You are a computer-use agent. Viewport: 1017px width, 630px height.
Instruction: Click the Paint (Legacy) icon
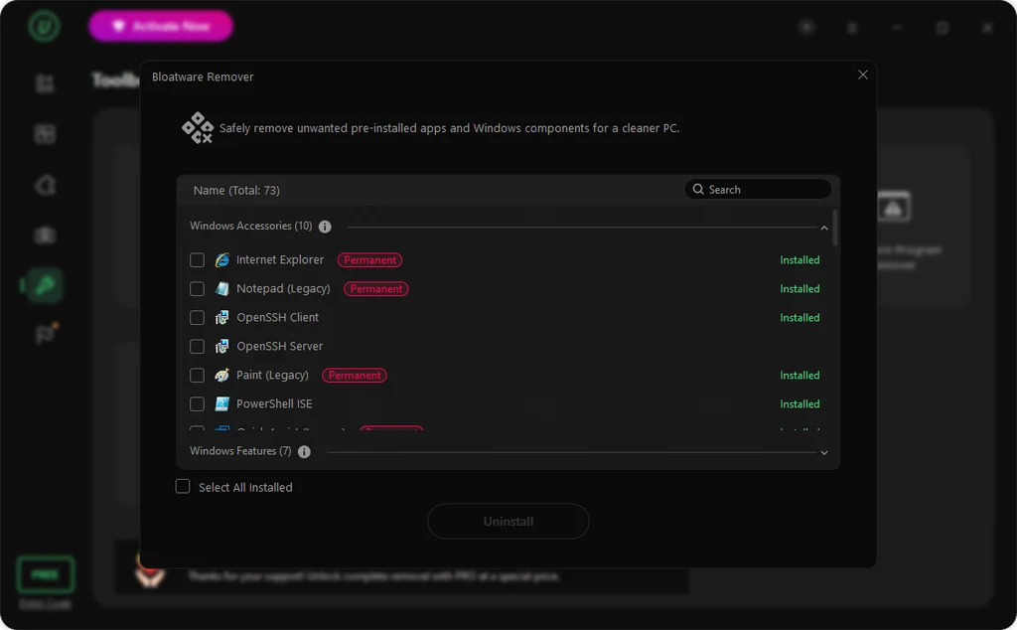tap(221, 376)
